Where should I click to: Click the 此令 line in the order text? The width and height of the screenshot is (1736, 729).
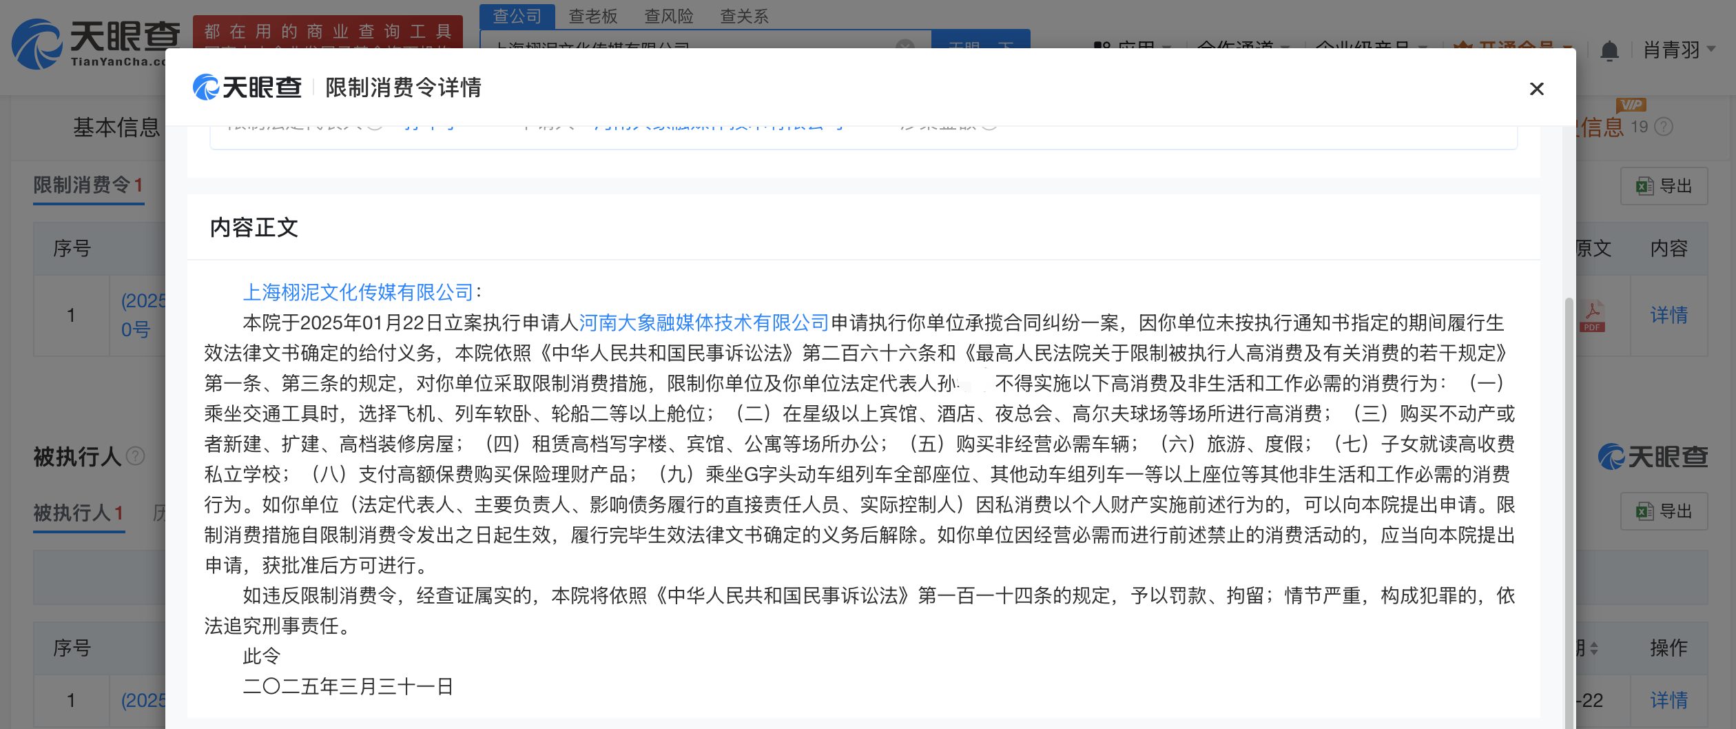pyautogui.click(x=261, y=656)
